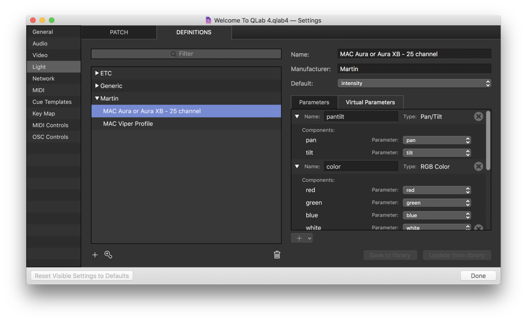Remove the pantilt virtual parameter
The image size is (527, 322).
point(478,117)
